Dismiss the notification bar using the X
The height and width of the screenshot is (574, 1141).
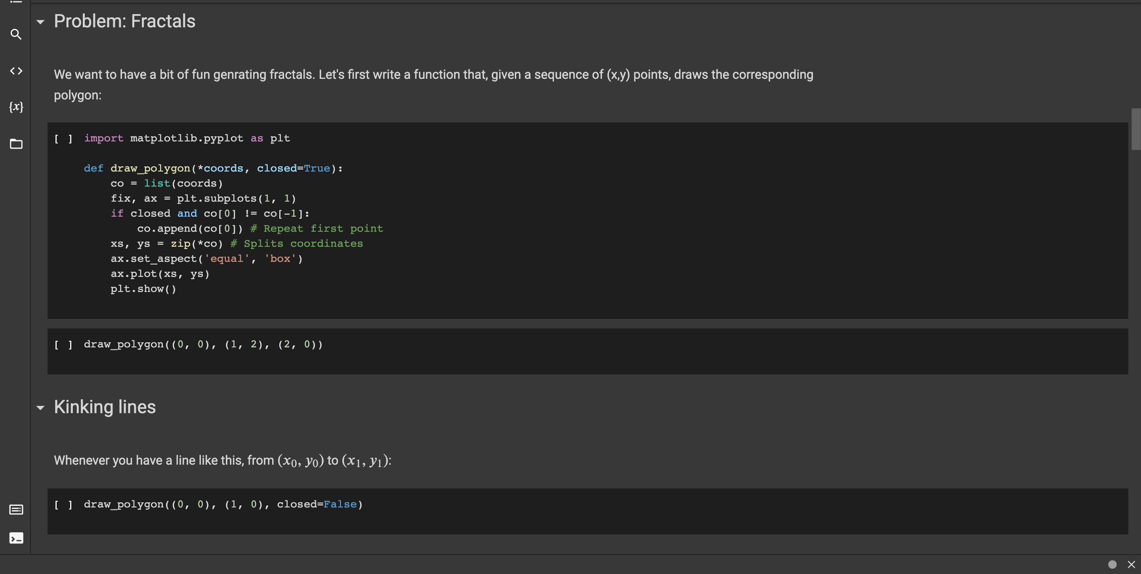(x=1130, y=564)
